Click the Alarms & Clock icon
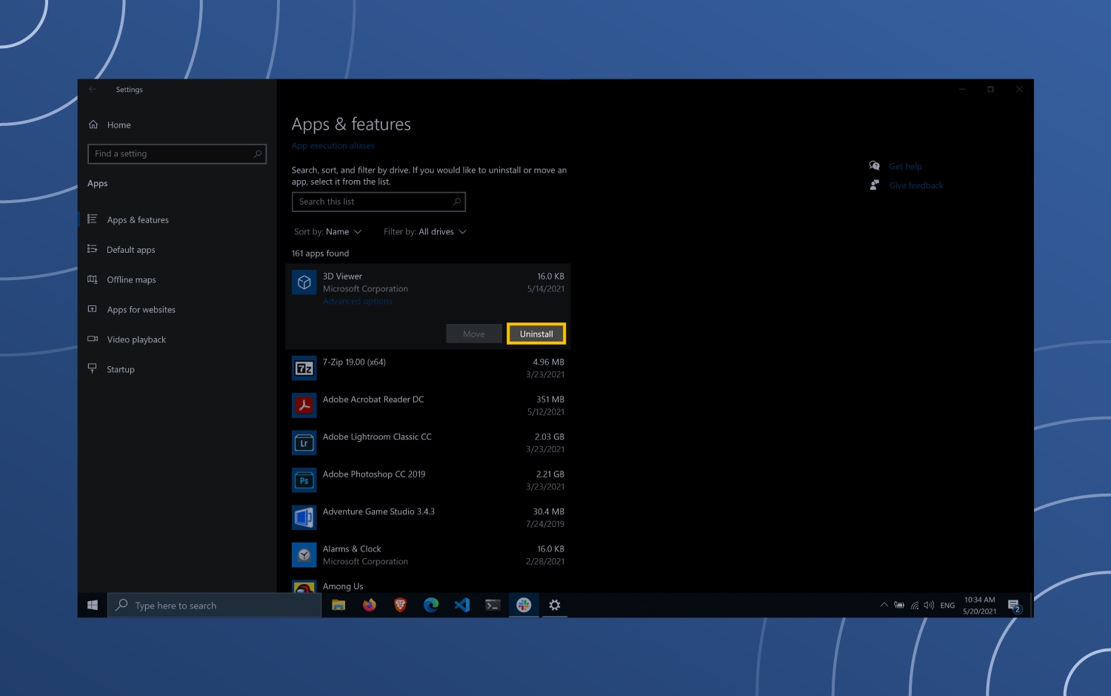 pyautogui.click(x=304, y=555)
